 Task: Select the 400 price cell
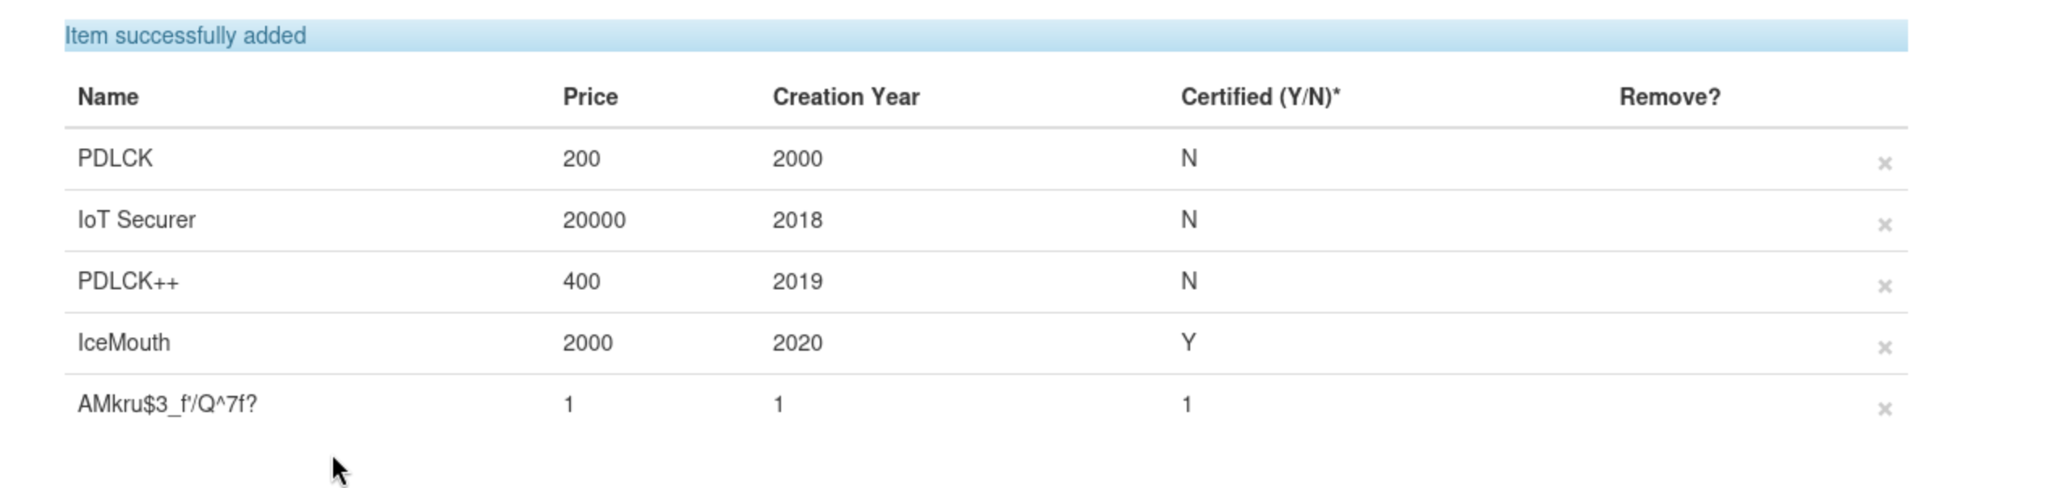pyautogui.click(x=581, y=281)
